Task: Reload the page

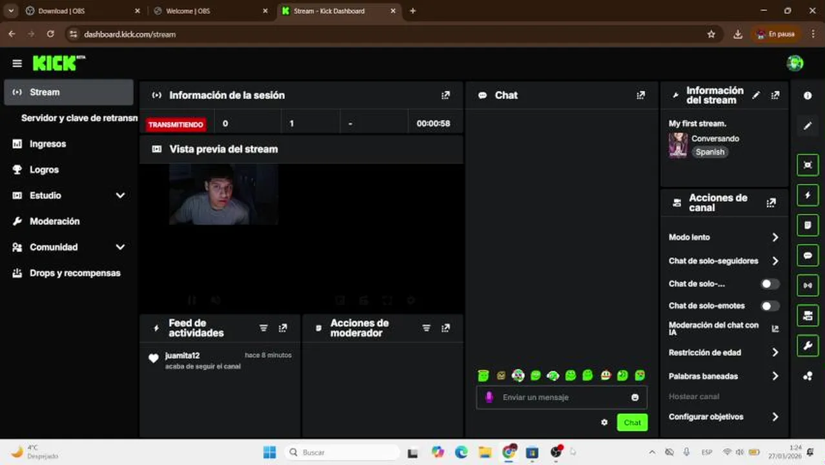Action: 50,34
